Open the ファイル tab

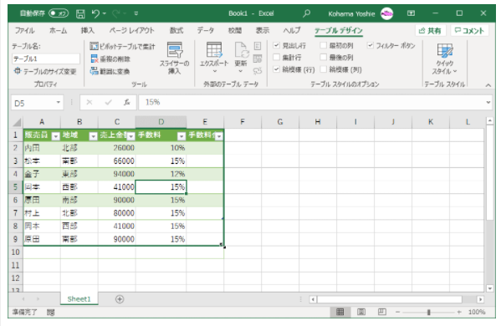click(24, 30)
